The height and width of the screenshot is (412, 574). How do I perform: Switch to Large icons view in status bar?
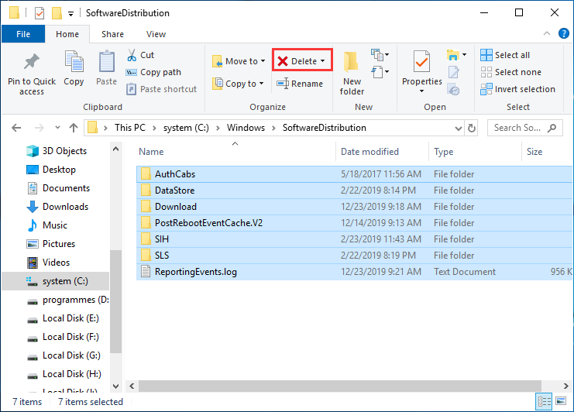pos(561,401)
